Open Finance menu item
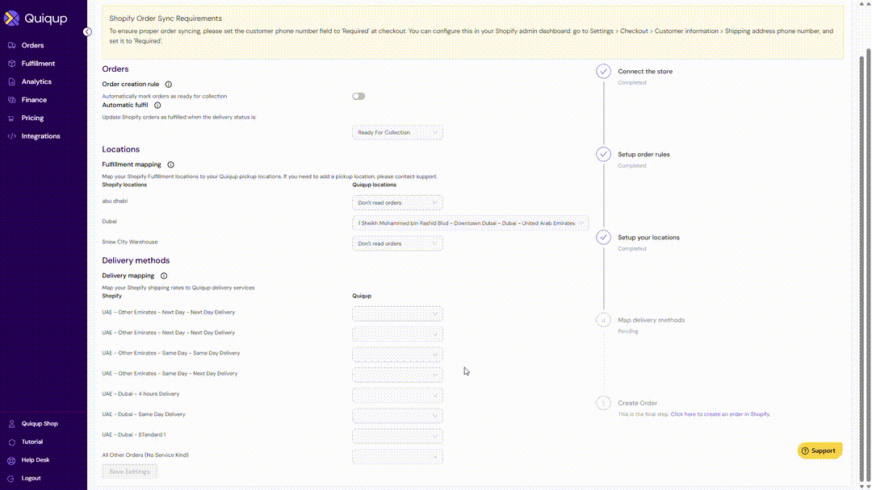Image resolution: width=872 pixels, height=490 pixels. pos(34,100)
